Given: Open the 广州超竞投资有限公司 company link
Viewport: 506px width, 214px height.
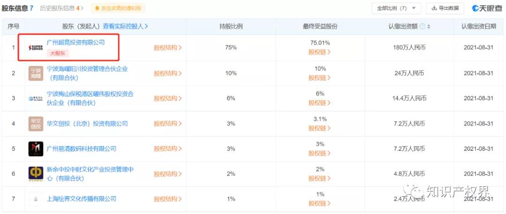Looking at the screenshot, I should 76,42.
